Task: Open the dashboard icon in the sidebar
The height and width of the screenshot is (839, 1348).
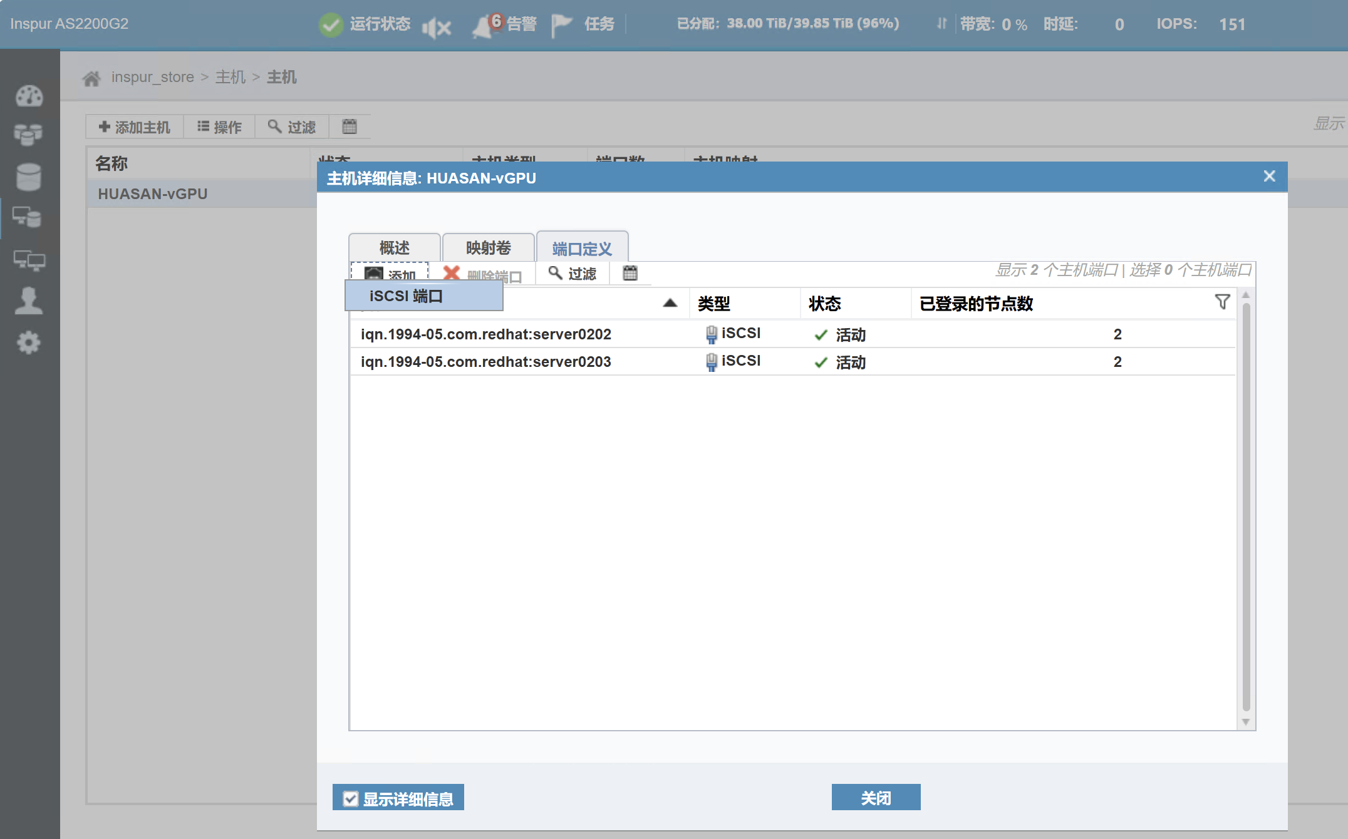Action: tap(29, 96)
